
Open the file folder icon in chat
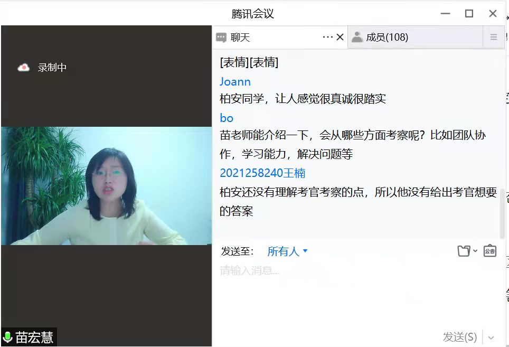click(464, 251)
